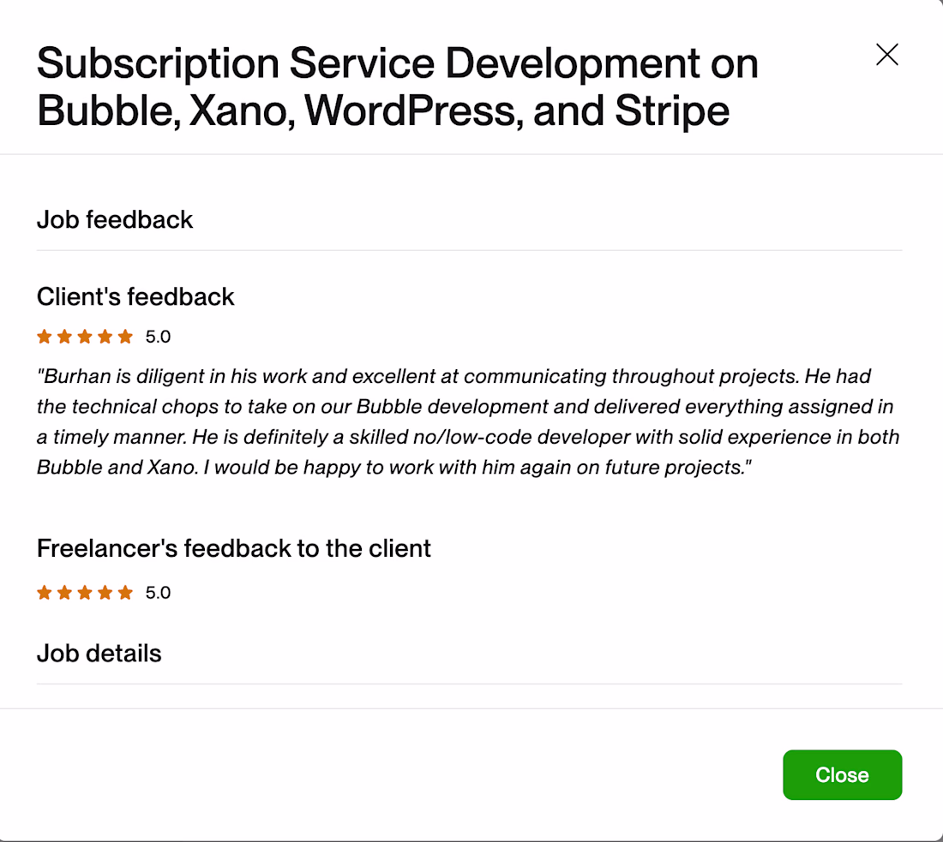The height and width of the screenshot is (842, 943).
Task: Click the Job feedback section heading
Action: pos(115,220)
